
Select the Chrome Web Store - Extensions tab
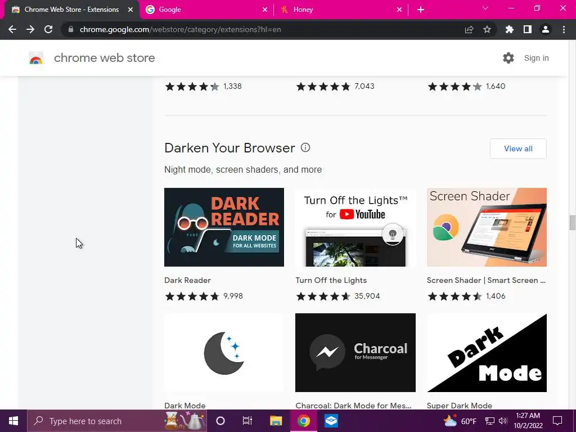click(71, 10)
